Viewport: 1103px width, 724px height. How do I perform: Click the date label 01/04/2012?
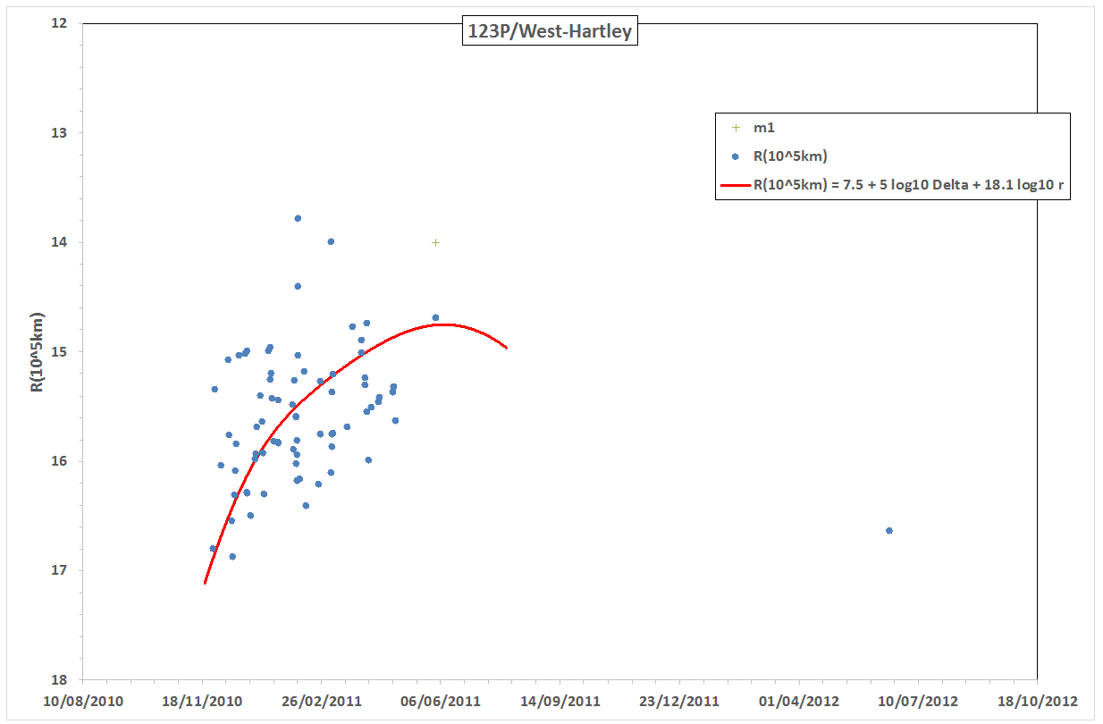pyautogui.click(x=798, y=702)
